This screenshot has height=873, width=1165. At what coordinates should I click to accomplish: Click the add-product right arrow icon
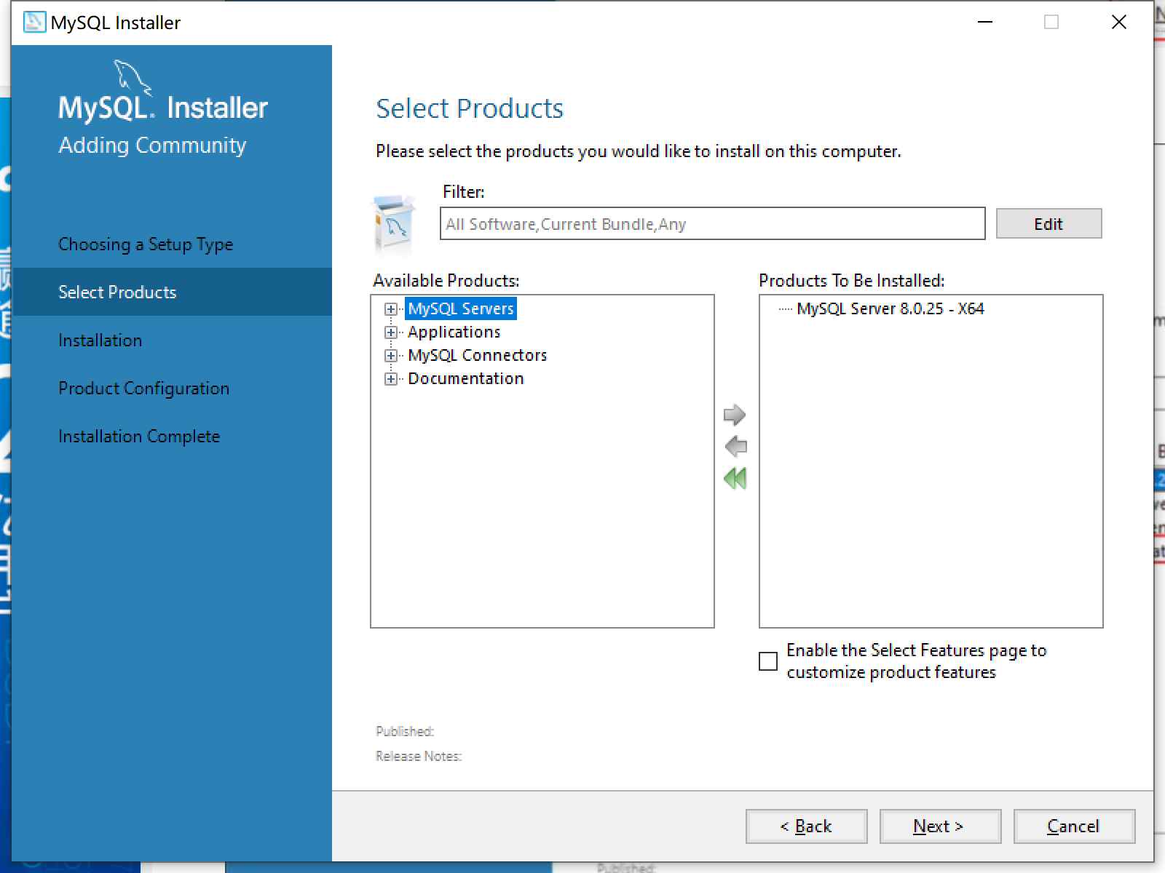point(735,415)
